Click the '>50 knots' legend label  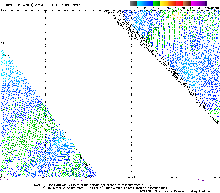coord(211,8)
